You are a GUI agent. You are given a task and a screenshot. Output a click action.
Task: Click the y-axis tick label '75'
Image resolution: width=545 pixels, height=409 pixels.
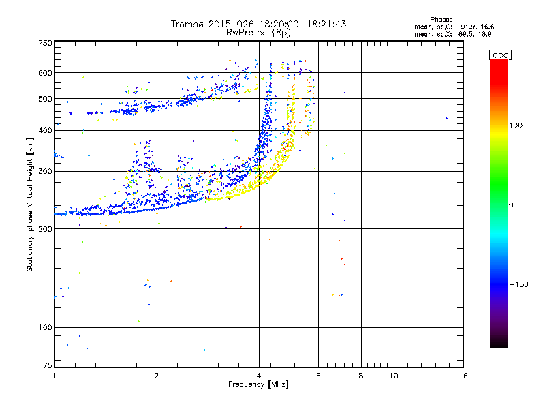click(48, 365)
